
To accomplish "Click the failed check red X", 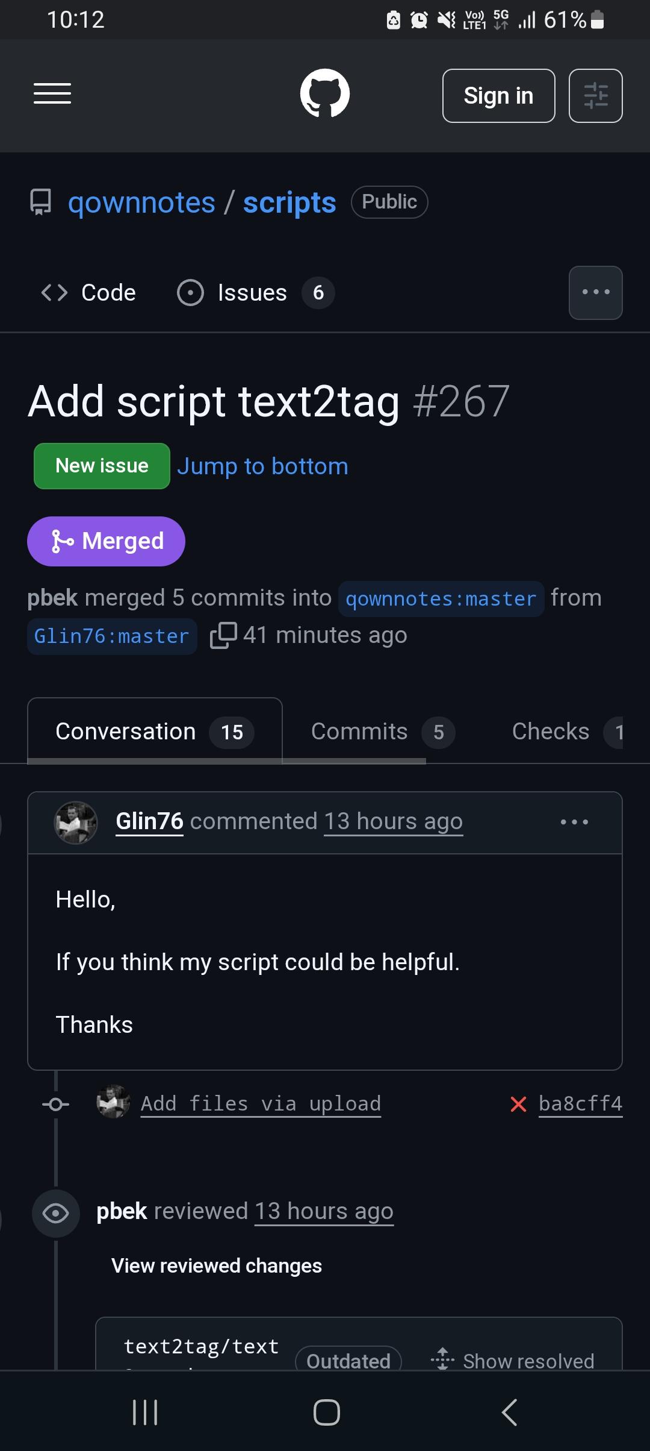I will click(x=518, y=1104).
